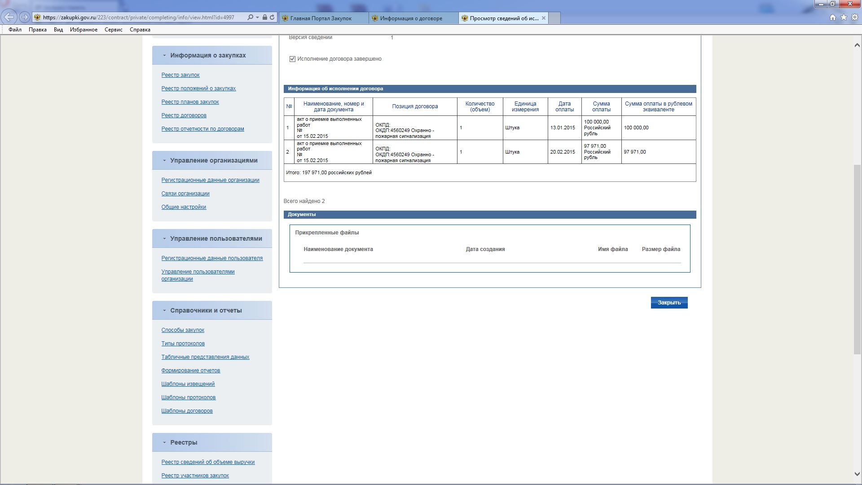Open Favorites with the star icon
The image size is (862, 485).
[x=844, y=18]
